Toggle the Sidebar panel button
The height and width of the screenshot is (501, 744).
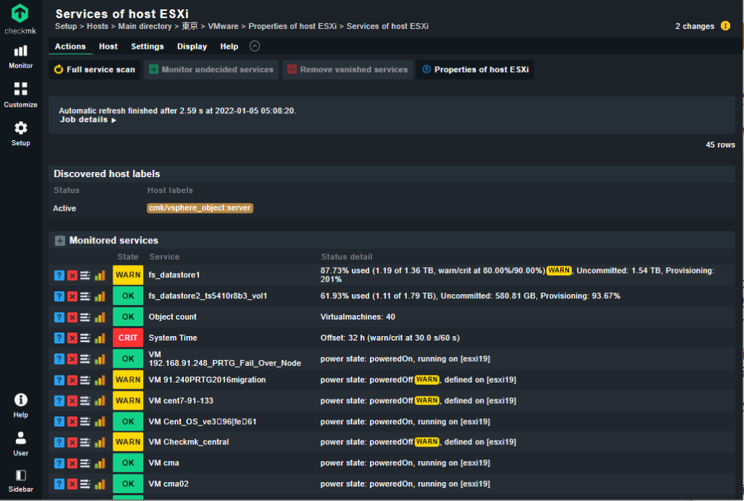pos(20,481)
